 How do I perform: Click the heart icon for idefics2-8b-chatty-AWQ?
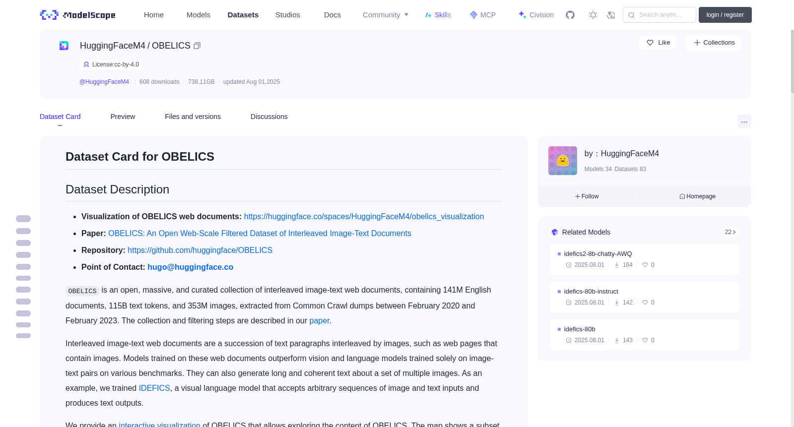[645, 265]
